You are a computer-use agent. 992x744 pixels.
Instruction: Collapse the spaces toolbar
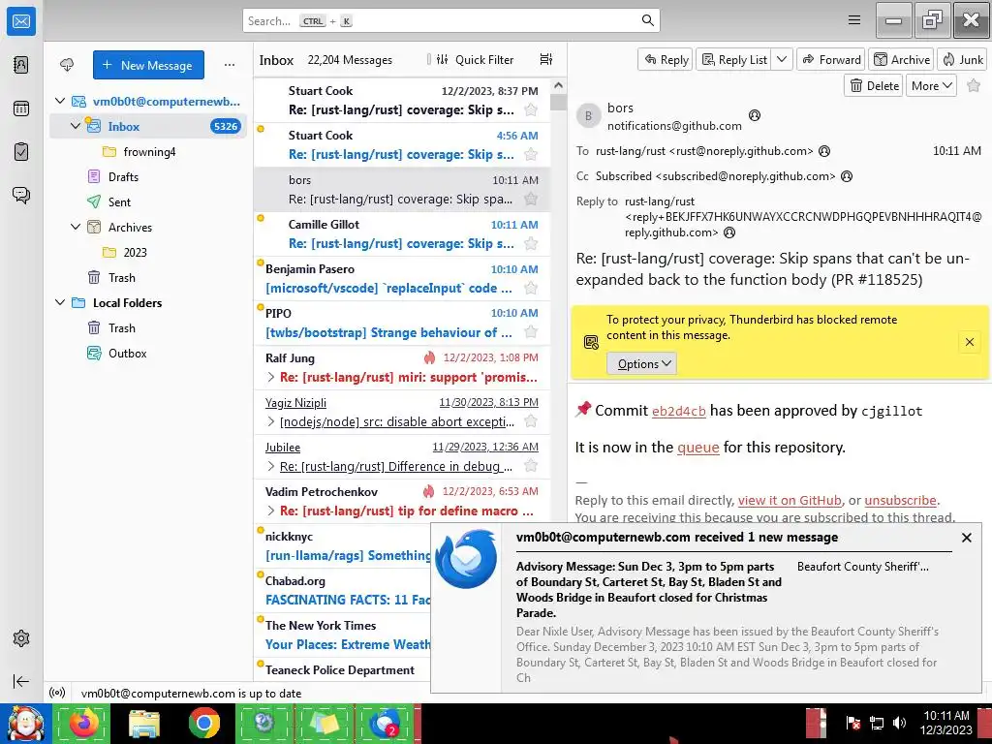(x=21, y=681)
